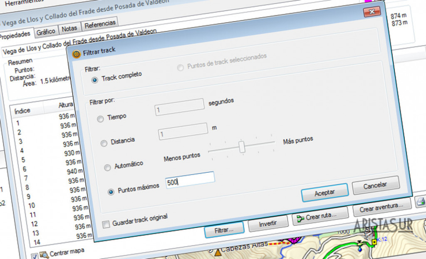Click the 874 m elevation value
The image size is (426, 259).
[x=399, y=16]
